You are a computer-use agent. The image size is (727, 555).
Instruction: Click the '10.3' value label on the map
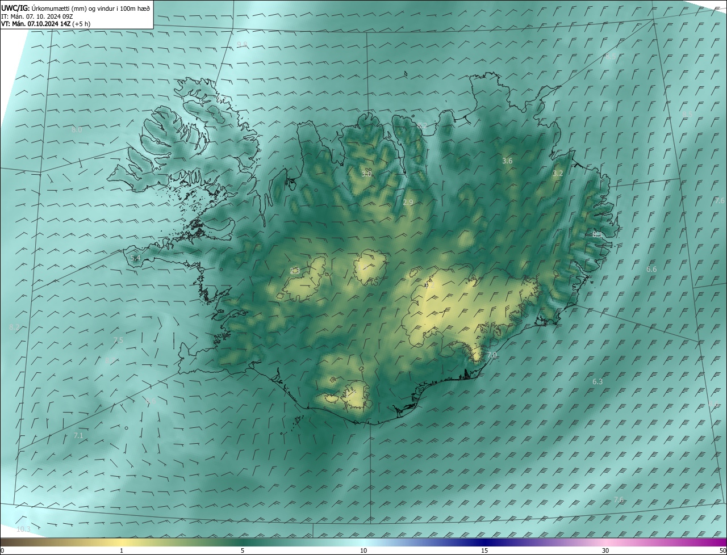[x=23, y=529]
